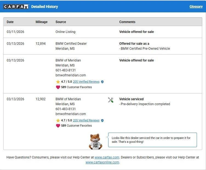Click the Comments column header
206x170 pixels.
click(x=127, y=22)
